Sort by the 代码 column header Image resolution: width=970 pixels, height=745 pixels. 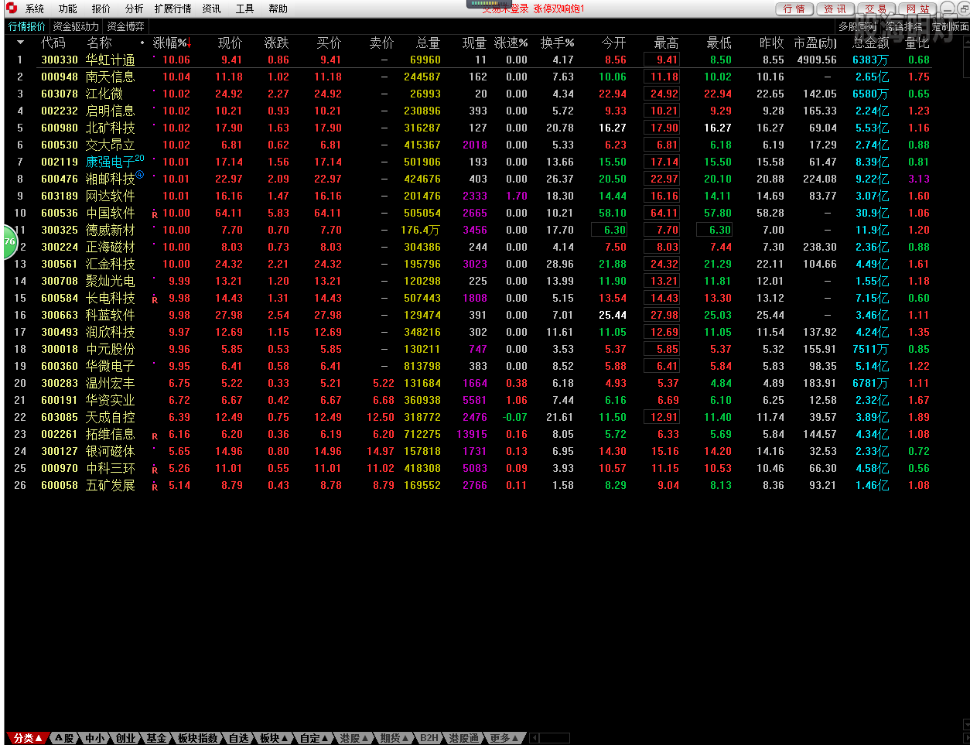[x=53, y=43]
